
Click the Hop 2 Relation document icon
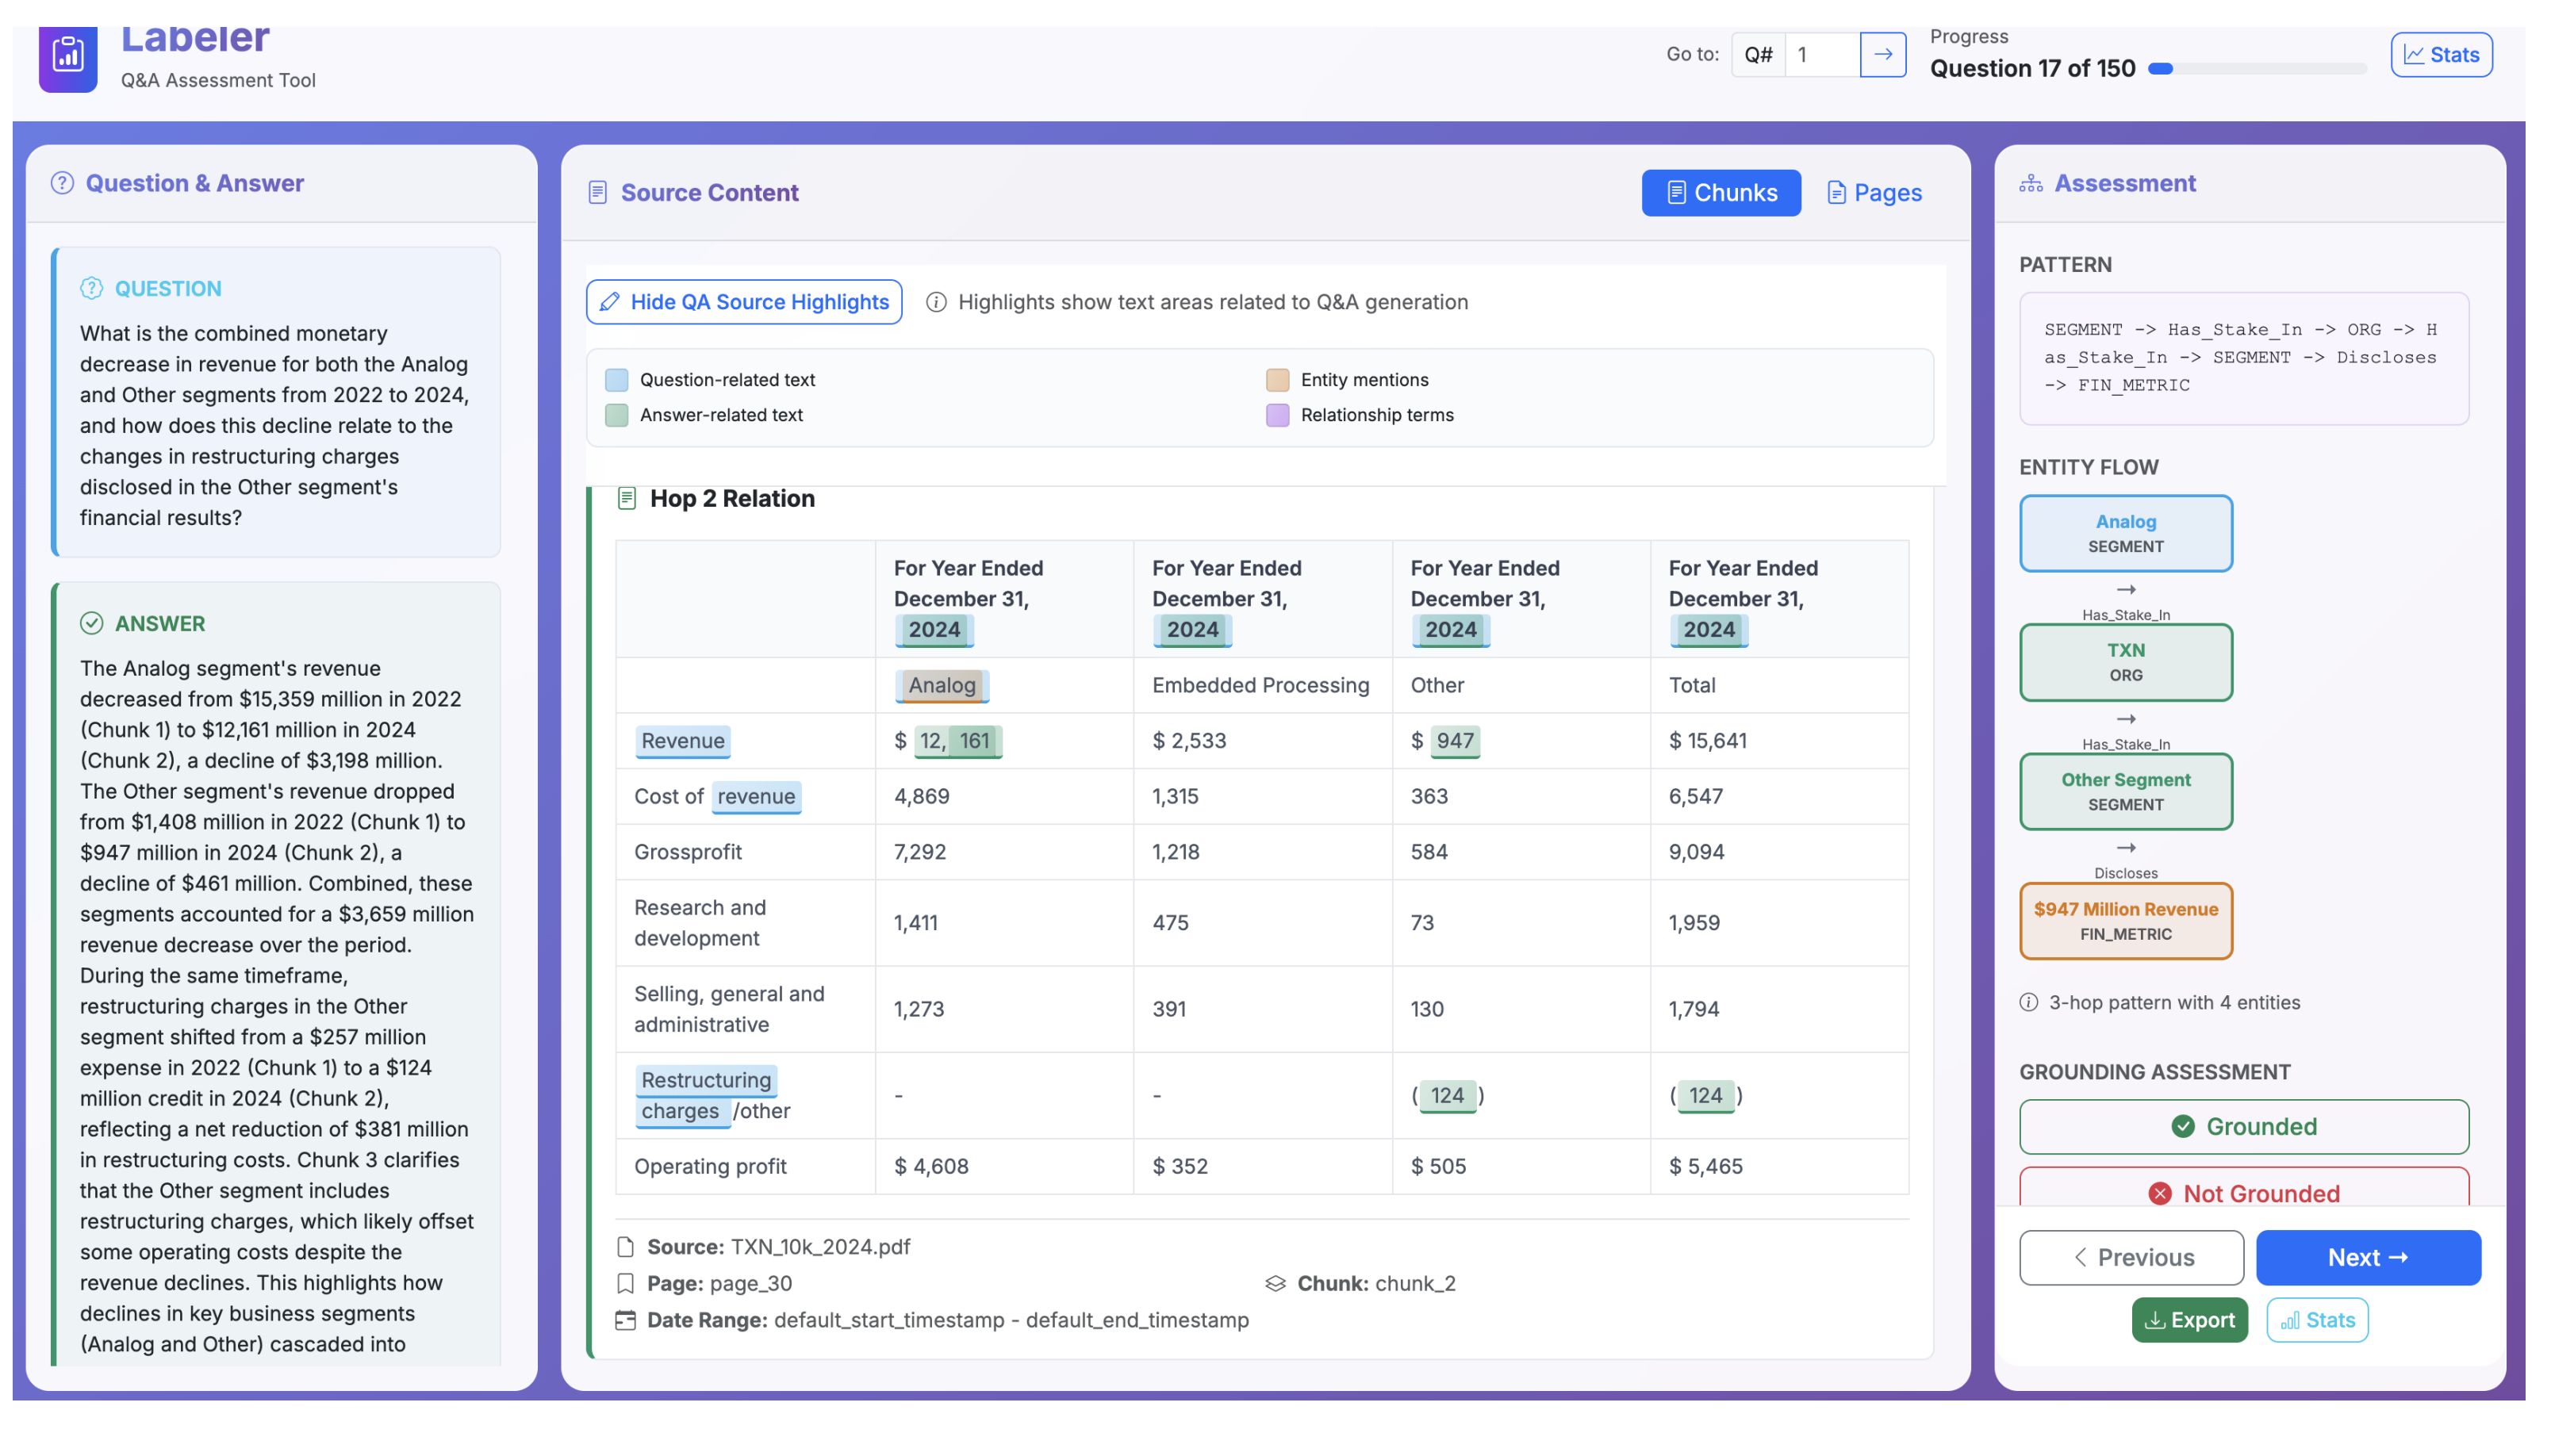pos(627,498)
